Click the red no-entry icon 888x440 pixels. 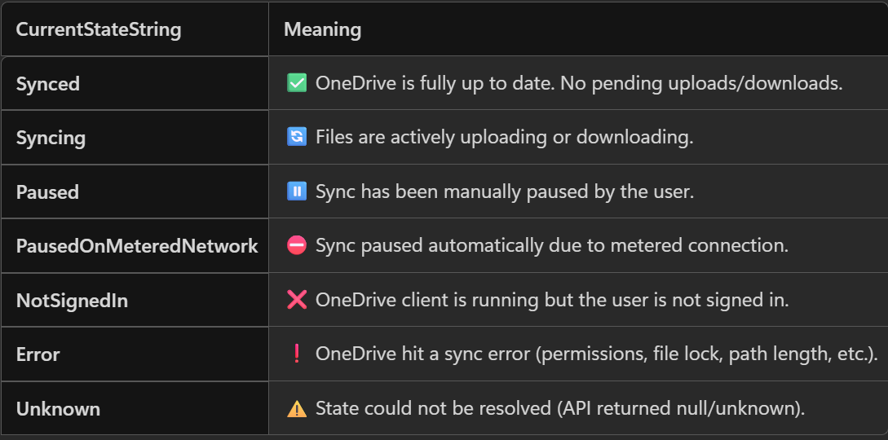pyautogui.click(x=297, y=245)
